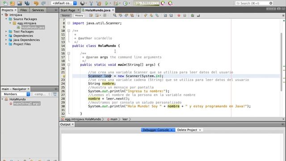Expand the Java Dependencies node
This screenshot has width=286, height=161.
(x=6, y=40)
